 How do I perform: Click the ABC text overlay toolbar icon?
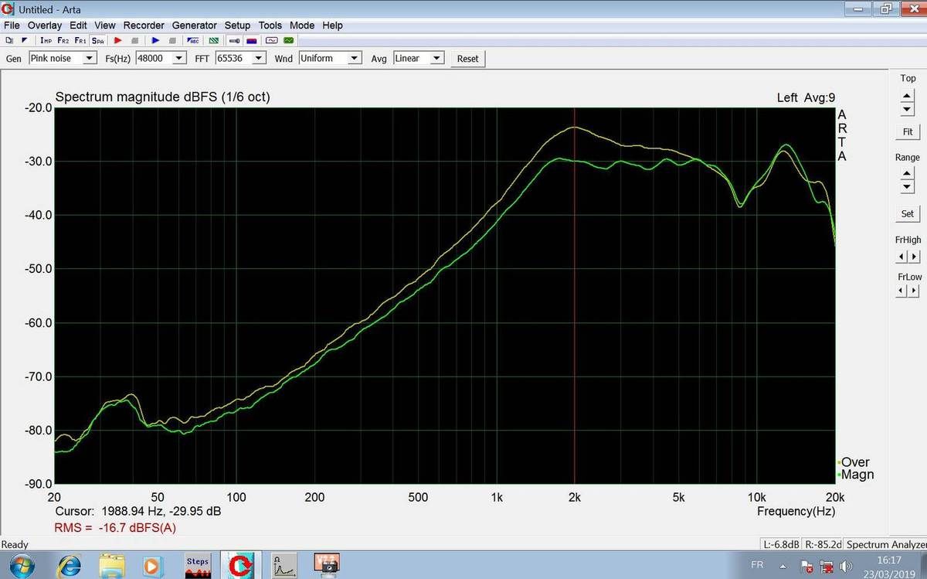[194, 40]
